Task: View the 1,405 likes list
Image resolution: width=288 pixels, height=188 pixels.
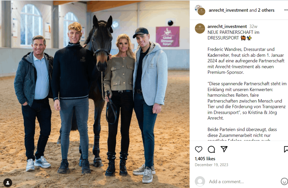Action: 205,158
